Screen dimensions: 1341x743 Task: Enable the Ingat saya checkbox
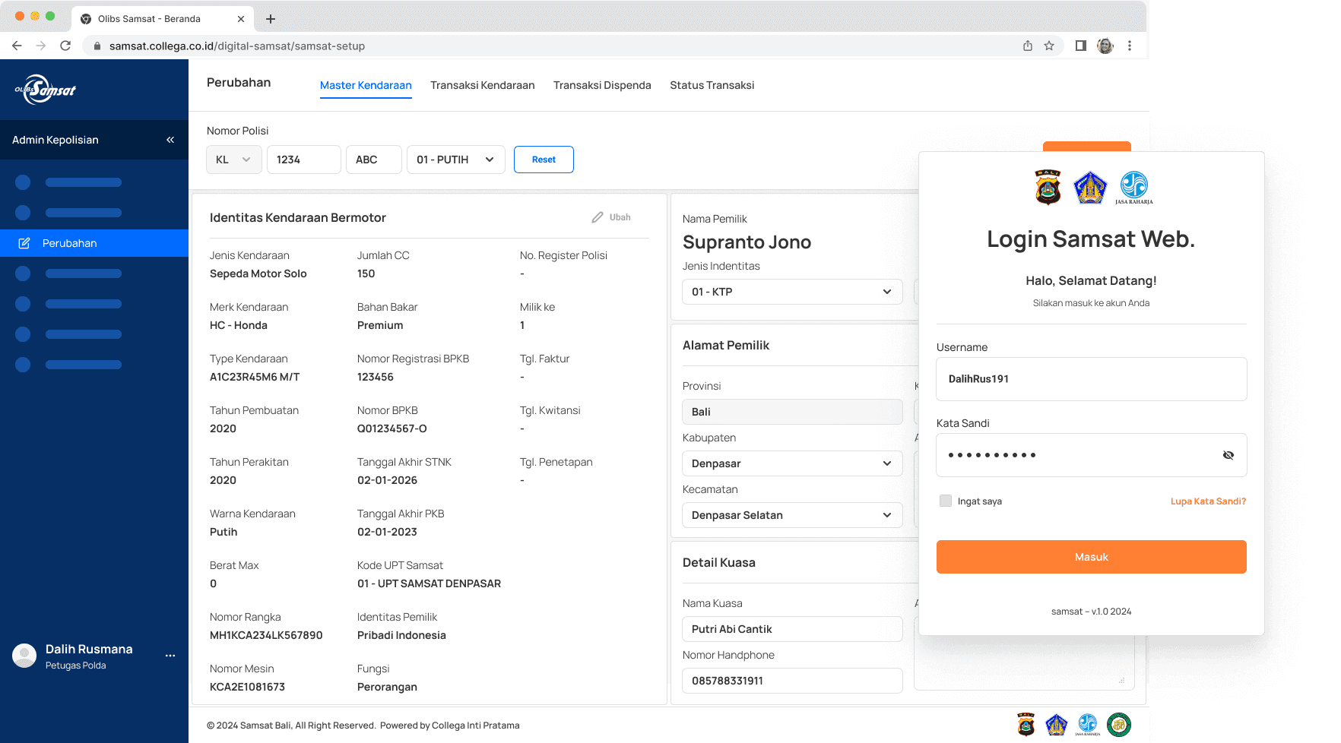(x=945, y=501)
